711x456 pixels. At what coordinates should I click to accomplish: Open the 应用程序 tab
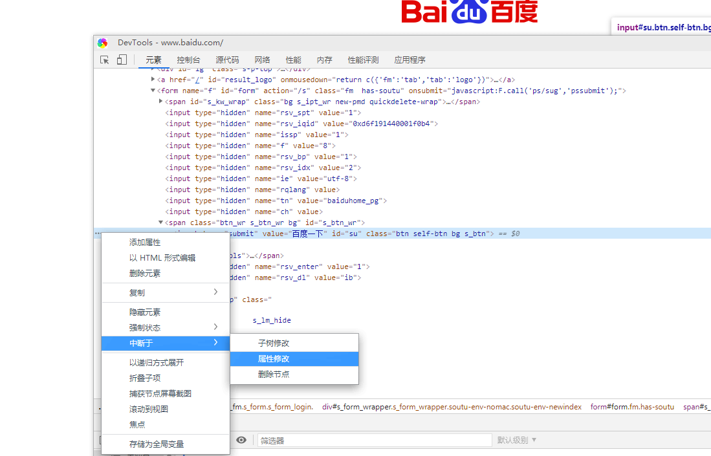[410, 60]
